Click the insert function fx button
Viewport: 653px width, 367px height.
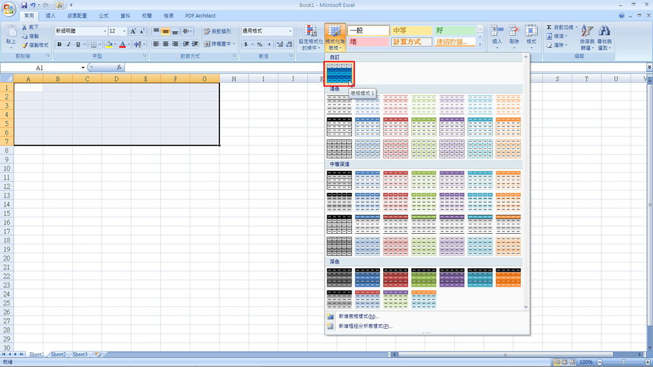click(119, 68)
